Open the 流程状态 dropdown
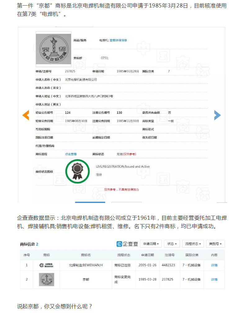The image size is (247, 315). click(193, 244)
